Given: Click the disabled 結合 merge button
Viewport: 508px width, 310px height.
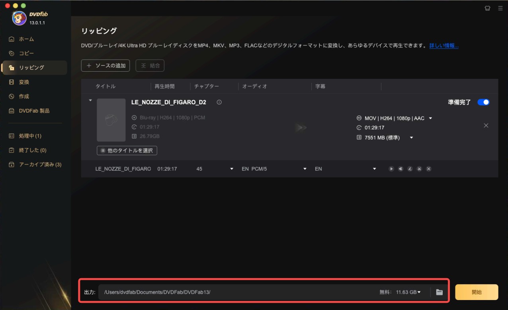Looking at the screenshot, I should (150, 66).
